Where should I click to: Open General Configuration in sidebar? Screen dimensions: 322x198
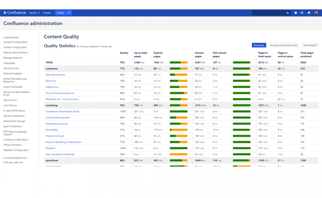tap(16, 42)
